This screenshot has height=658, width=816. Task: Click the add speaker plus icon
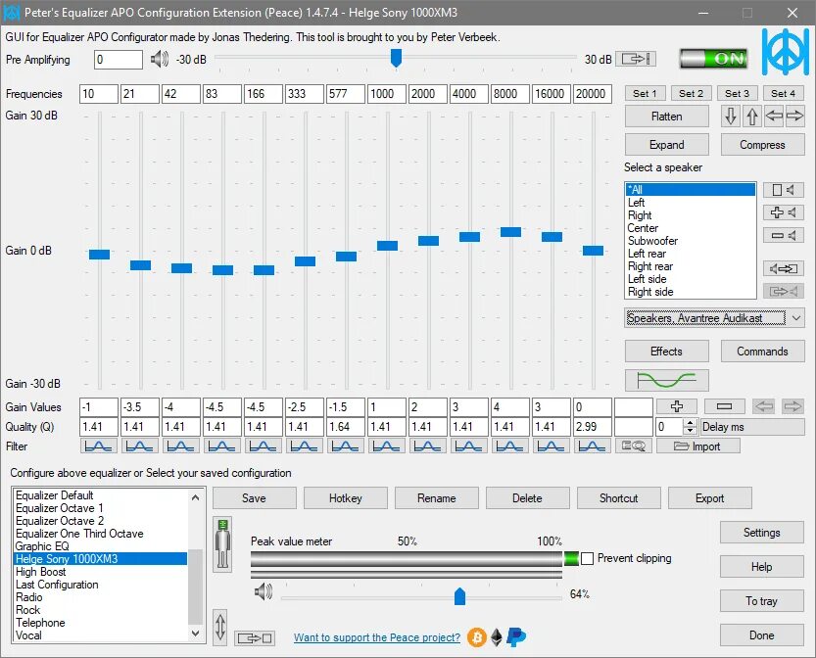click(784, 212)
